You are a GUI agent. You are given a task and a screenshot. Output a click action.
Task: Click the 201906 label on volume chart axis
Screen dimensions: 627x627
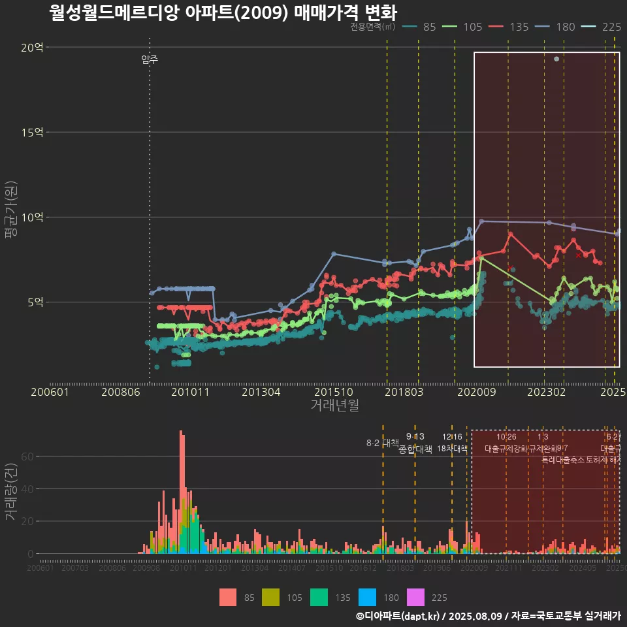(x=437, y=568)
